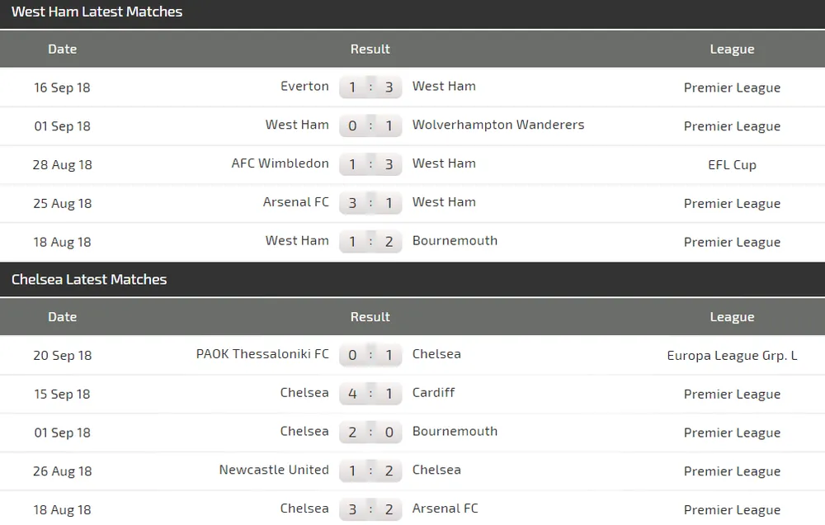Screen dimensions: 825x525
Task: Click Date column header in West Ham table
Action: [x=62, y=50]
